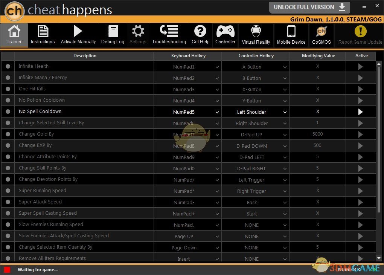Click the Activate Manually play icon
This screenshot has width=384, height=275.
click(x=78, y=31)
